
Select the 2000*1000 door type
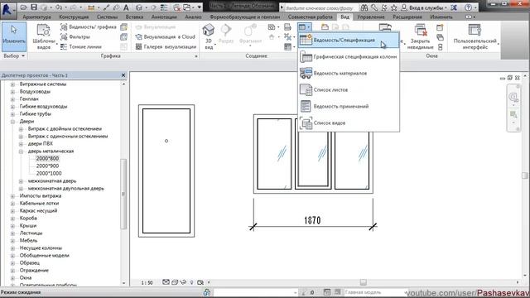coord(49,173)
